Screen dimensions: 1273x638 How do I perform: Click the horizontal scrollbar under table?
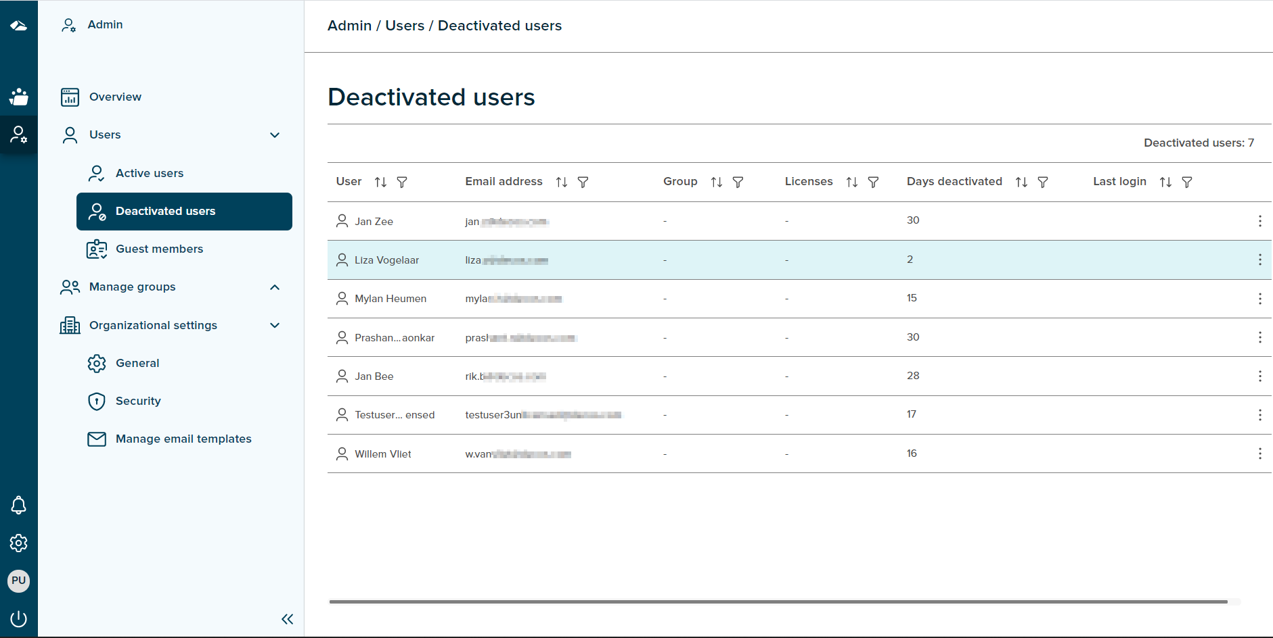778,602
